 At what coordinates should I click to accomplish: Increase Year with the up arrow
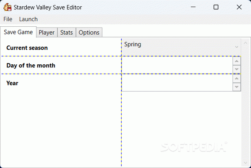coord(237,79)
